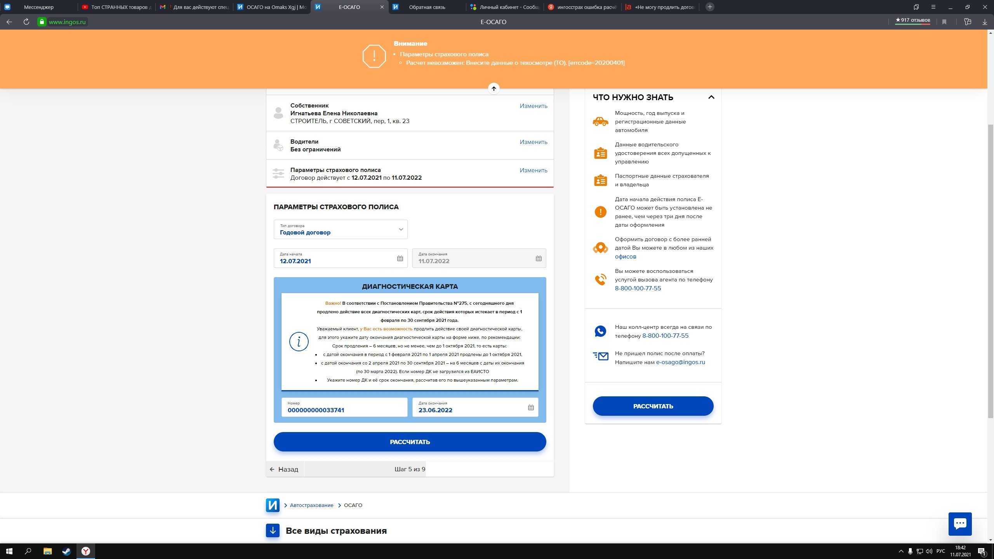994x559 pixels.
Task: Switch to Не могу продлить договор tab
Action: point(660,7)
